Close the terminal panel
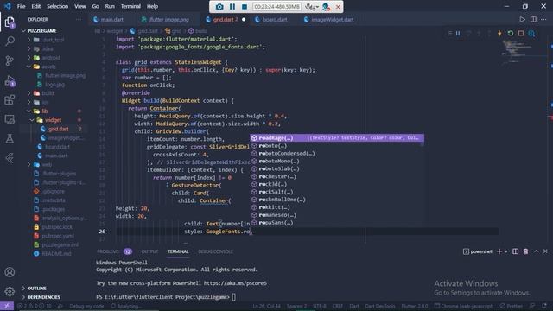 (545, 251)
